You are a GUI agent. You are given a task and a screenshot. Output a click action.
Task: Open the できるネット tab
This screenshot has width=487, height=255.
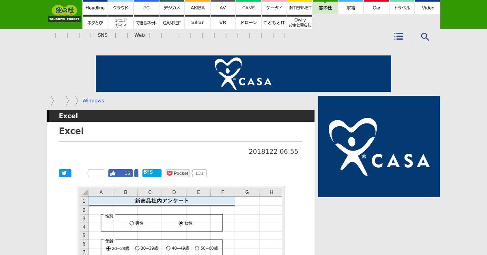pyautogui.click(x=146, y=22)
